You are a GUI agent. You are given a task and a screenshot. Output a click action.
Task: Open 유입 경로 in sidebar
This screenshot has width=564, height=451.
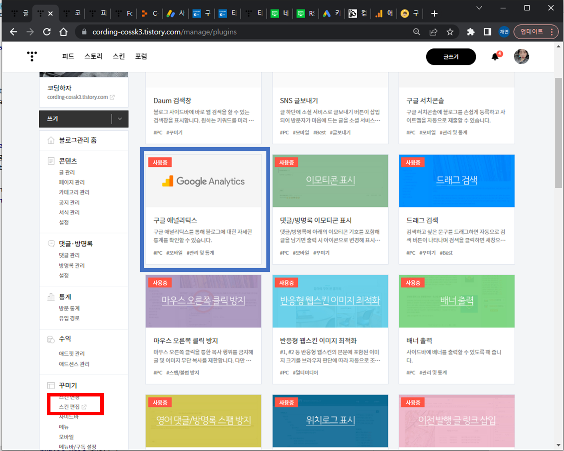[x=69, y=318]
